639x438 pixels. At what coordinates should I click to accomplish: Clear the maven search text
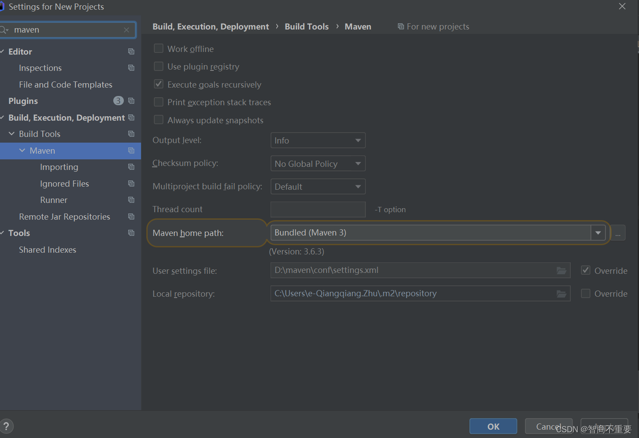[x=126, y=30]
